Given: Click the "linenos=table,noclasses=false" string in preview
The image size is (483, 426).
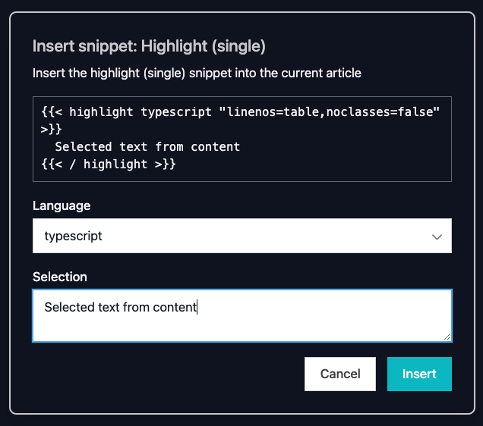Looking at the screenshot, I should [329, 112].
